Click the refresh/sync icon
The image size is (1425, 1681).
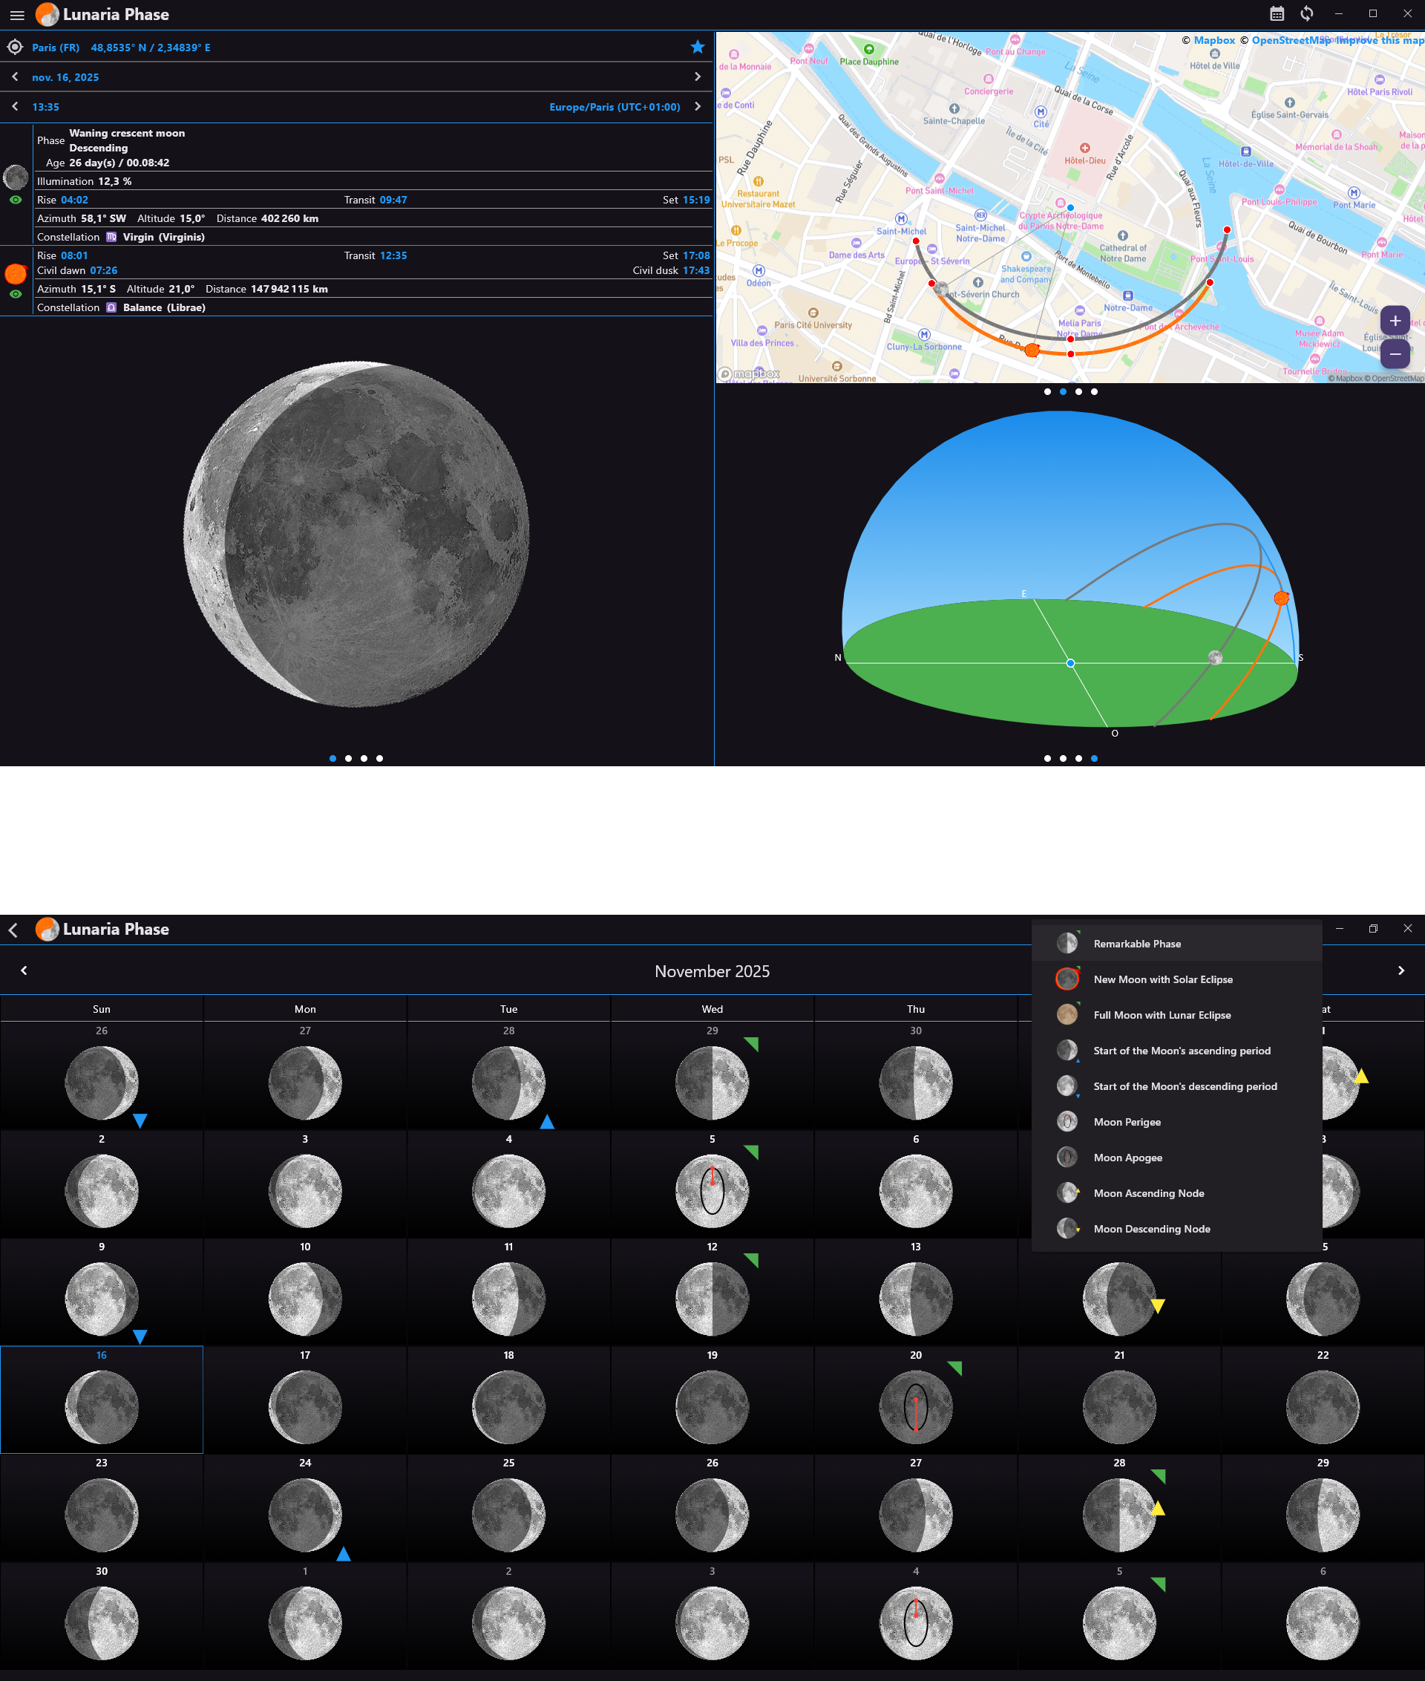[1306, 13]
